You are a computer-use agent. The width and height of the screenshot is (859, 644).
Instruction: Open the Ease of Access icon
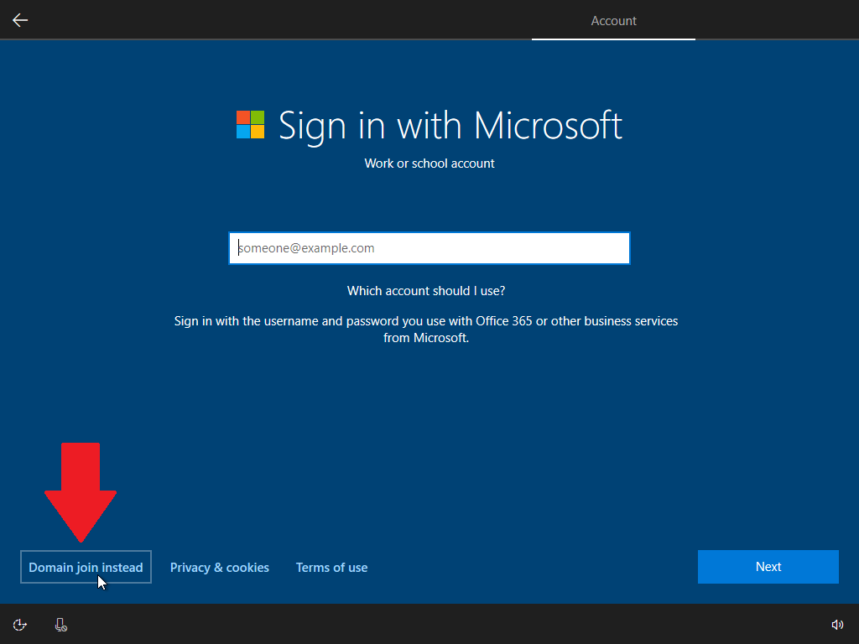pos(20,625)
